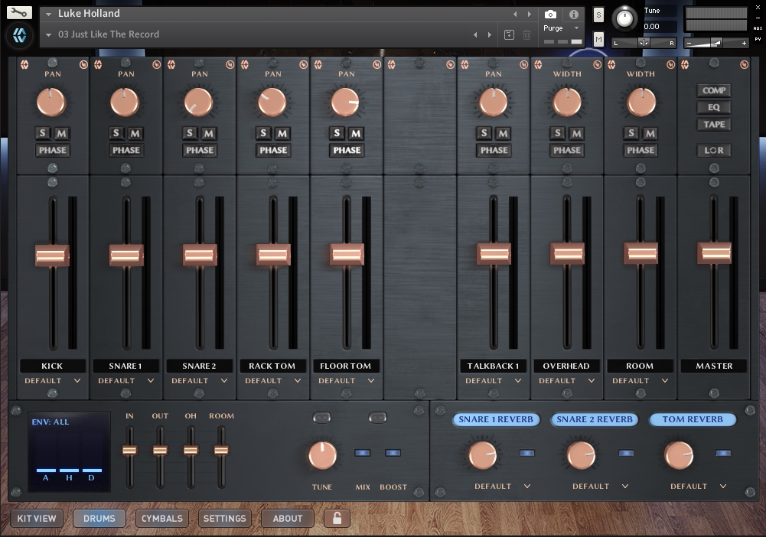
Task: Solo the Overhead channel
Action: (557, 133)
